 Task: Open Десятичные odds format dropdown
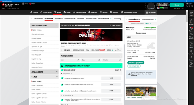point(117,19)
